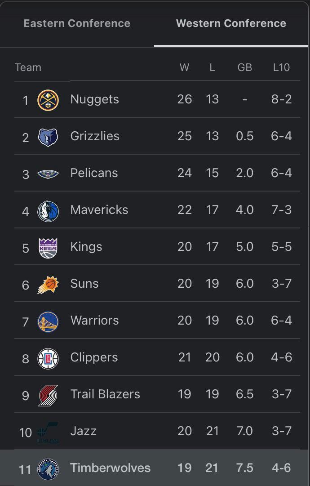Open the Timberwolves team name link
Image resolution: width=310 pixels, height=486 pixels.
point(111,468)
